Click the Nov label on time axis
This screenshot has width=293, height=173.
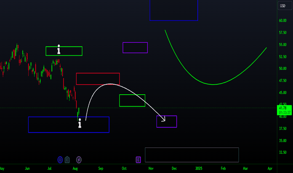click(x=151, y=169)
